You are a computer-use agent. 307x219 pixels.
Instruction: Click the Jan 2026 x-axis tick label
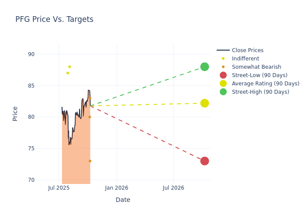(x=117, y=188)
